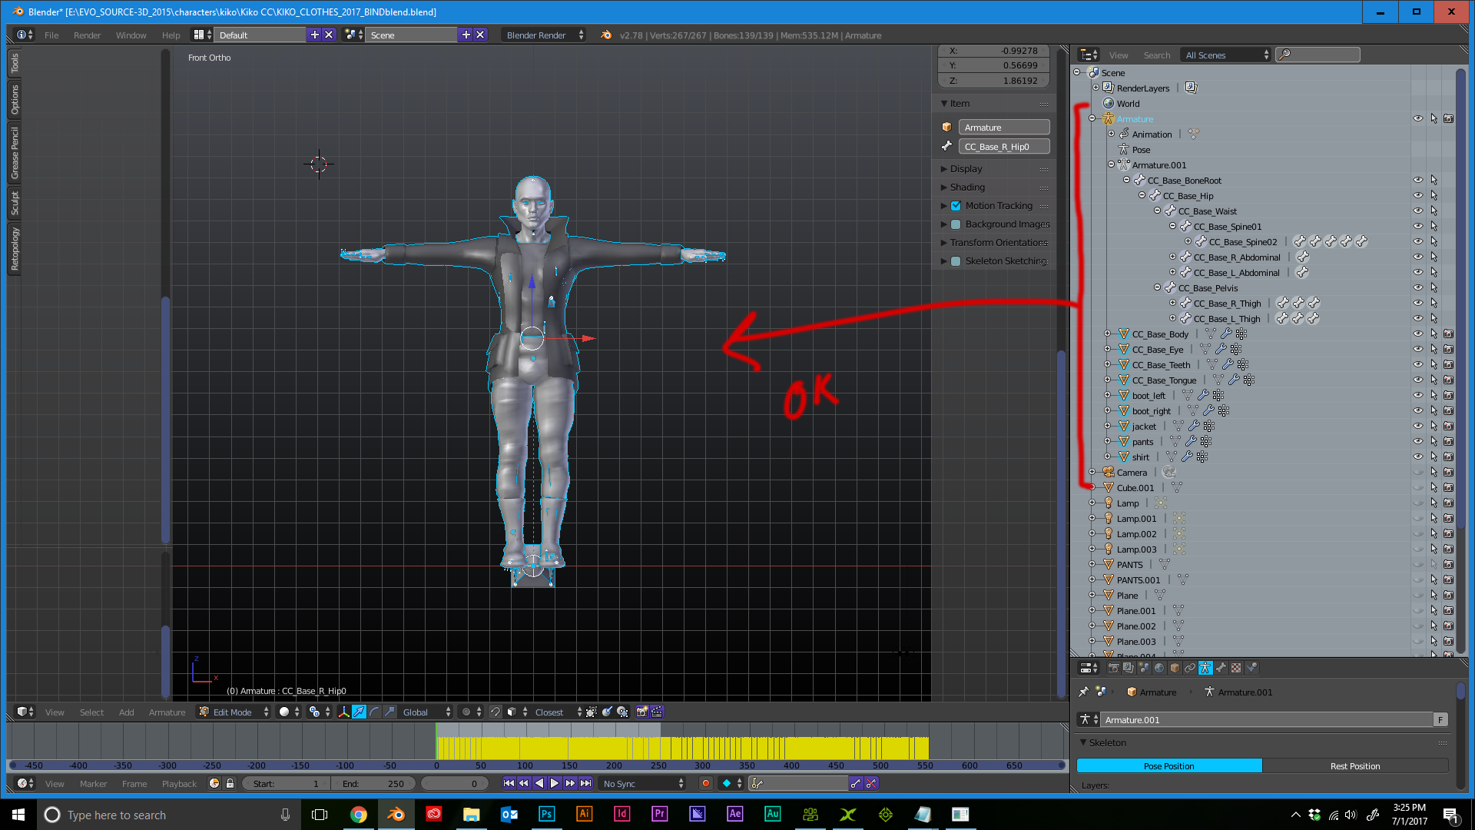
Task: Toggle the rotate manipulator arc icon
Action: (x=374, y=712)
